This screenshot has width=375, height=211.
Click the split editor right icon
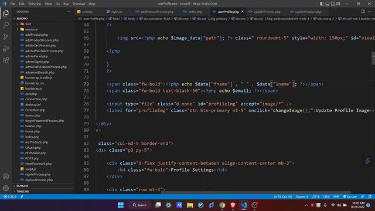(x=363, y=12)
